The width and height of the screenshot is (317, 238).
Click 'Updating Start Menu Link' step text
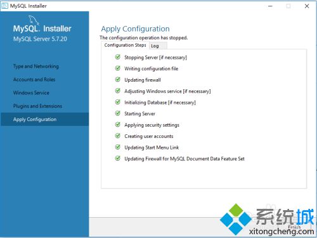(152, 147)
